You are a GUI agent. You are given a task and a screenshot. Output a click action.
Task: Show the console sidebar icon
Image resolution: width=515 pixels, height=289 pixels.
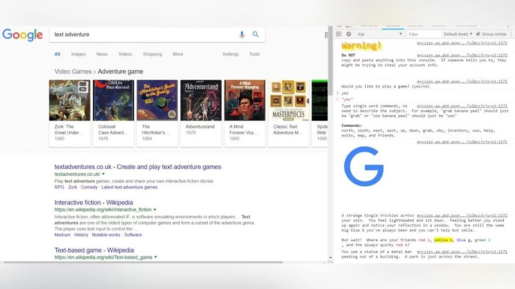339,34
